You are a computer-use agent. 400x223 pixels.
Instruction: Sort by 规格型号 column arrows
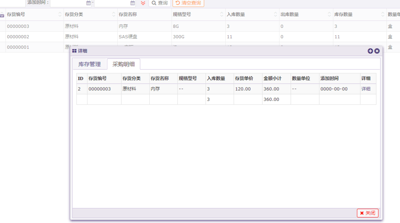222,15
